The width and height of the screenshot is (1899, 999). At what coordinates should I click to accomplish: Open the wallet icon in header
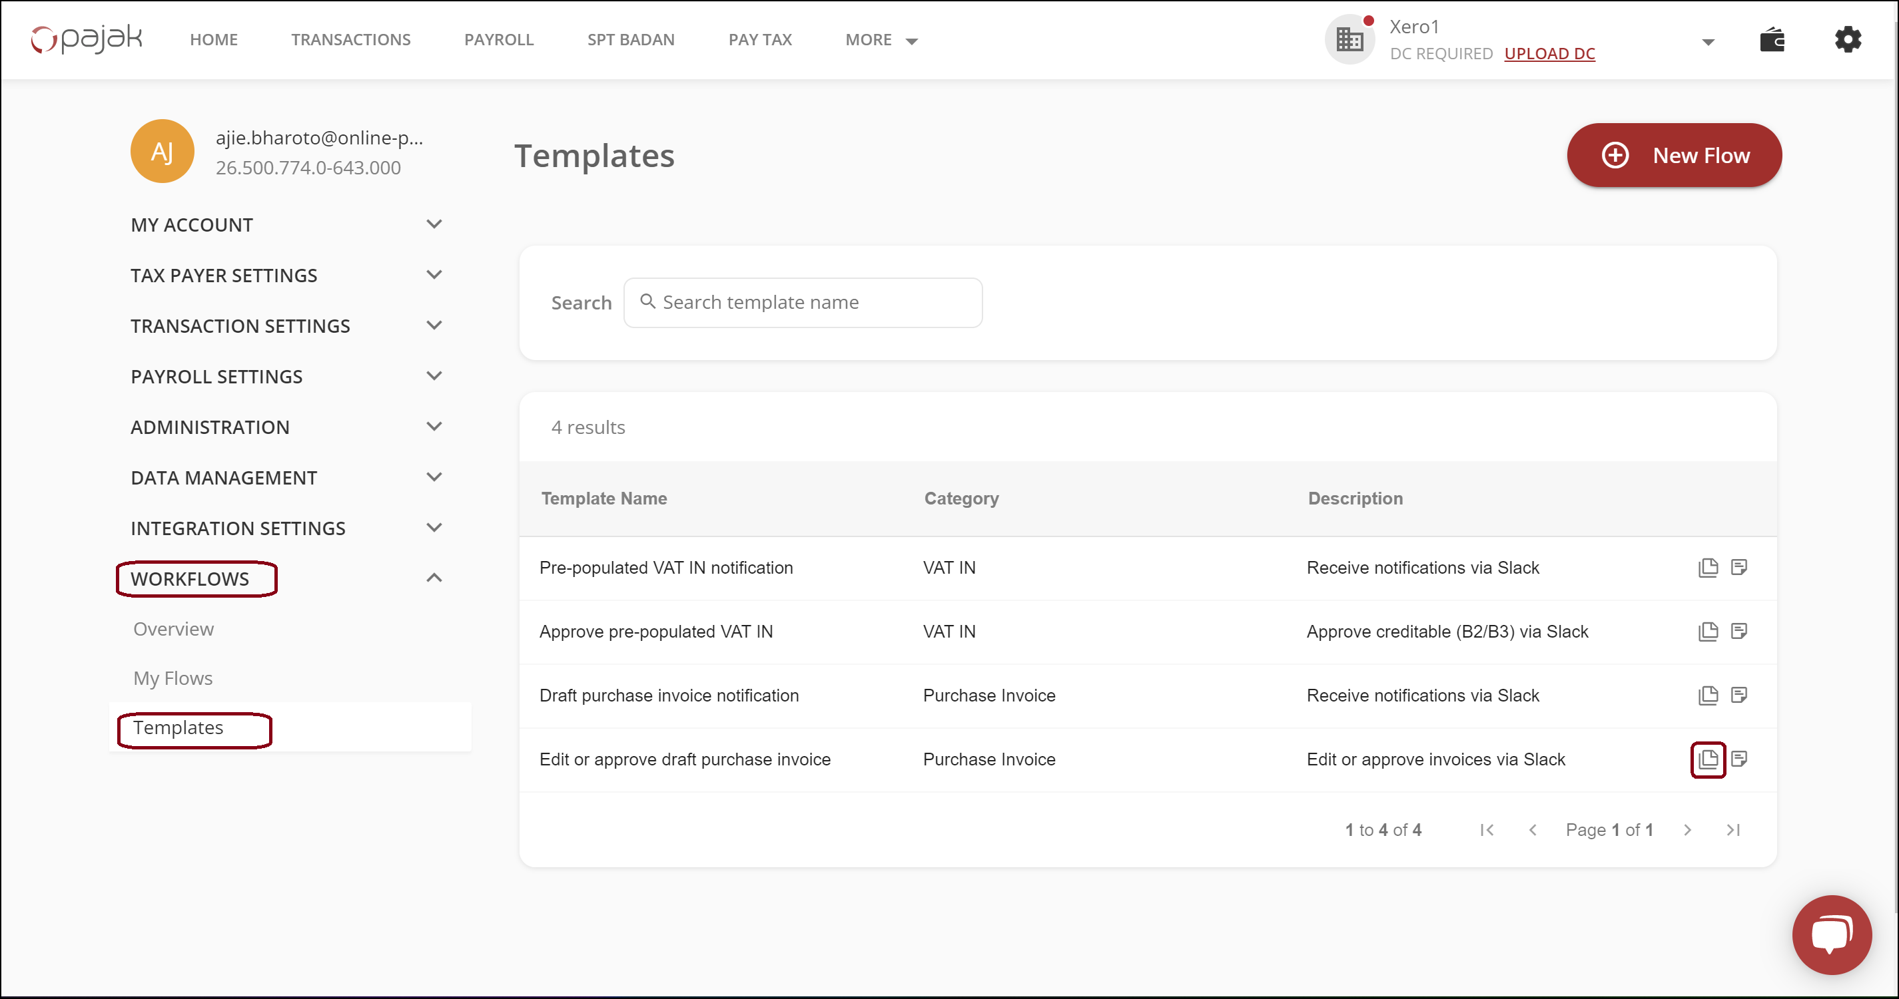[1772, 40]
